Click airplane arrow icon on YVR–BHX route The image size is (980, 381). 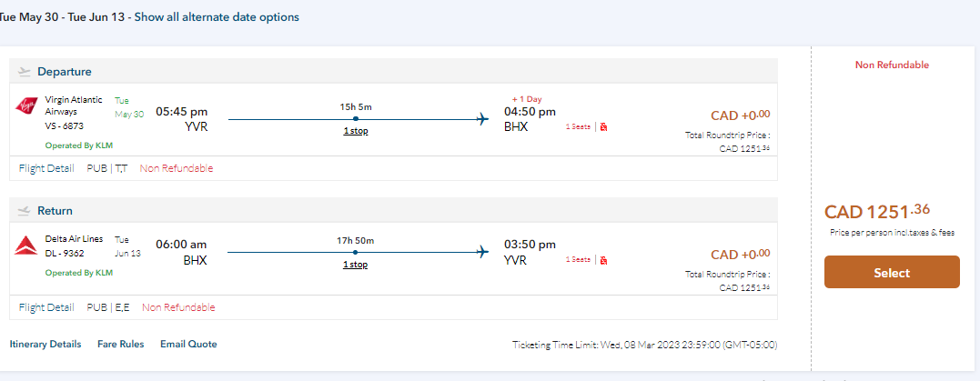coord(482,119)
